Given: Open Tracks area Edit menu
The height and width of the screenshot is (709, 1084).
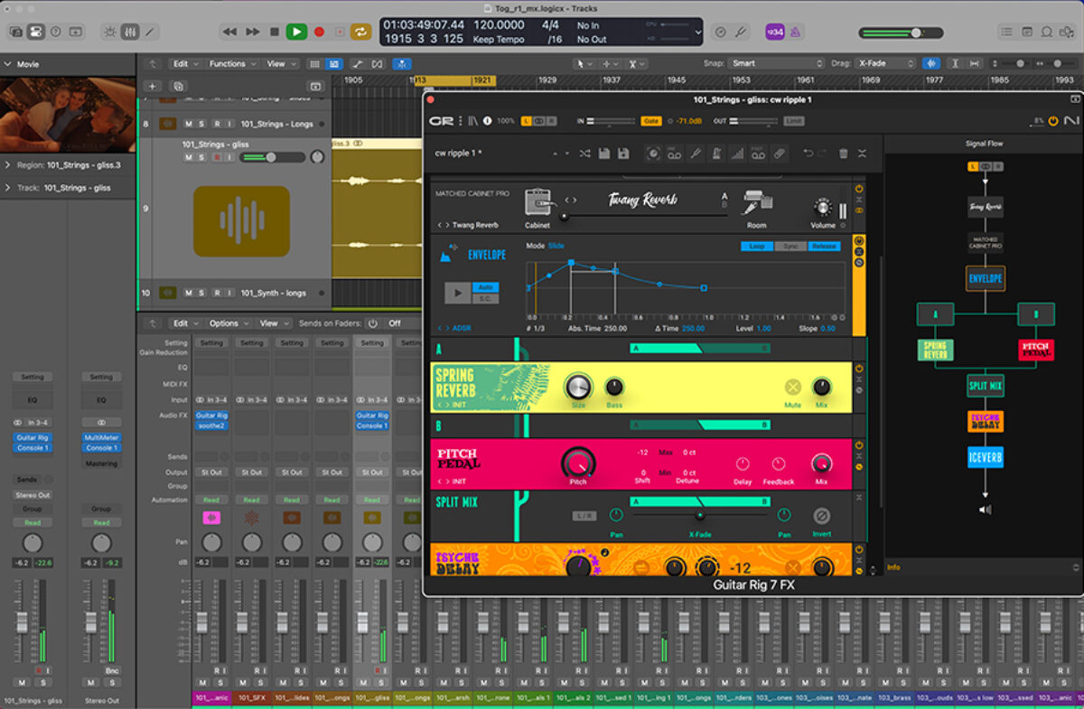Looking at the screenshot, I should click(x=184, y=64).
